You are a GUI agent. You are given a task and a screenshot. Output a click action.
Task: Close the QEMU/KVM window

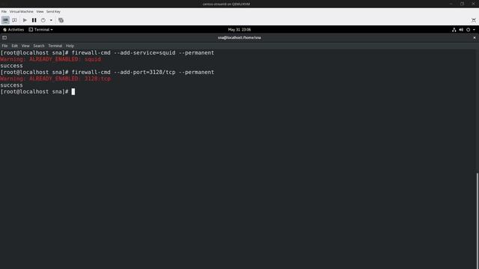pos(473,4)
